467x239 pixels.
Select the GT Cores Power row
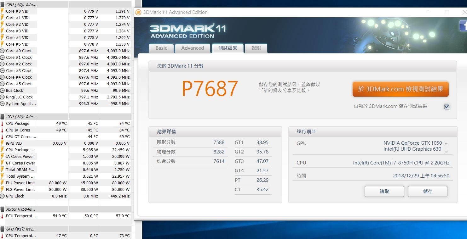click(66, 163)
